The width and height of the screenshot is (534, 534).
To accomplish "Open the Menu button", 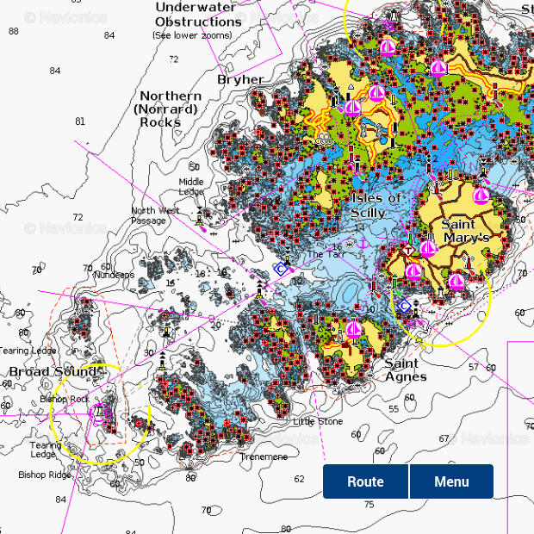I will click(451, 481).
